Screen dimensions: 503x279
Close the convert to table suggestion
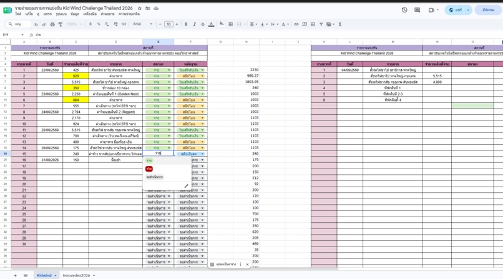247,264
